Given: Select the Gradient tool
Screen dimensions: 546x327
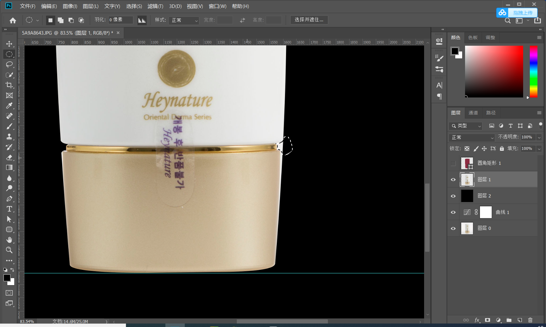Looking at the screenshot, I should (x=9, y=168).
